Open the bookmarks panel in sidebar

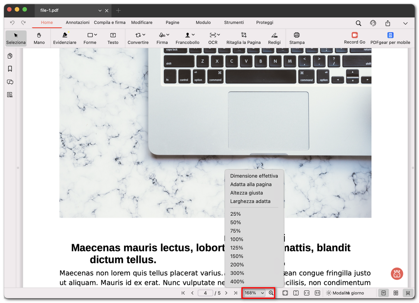tap(10, 69)
